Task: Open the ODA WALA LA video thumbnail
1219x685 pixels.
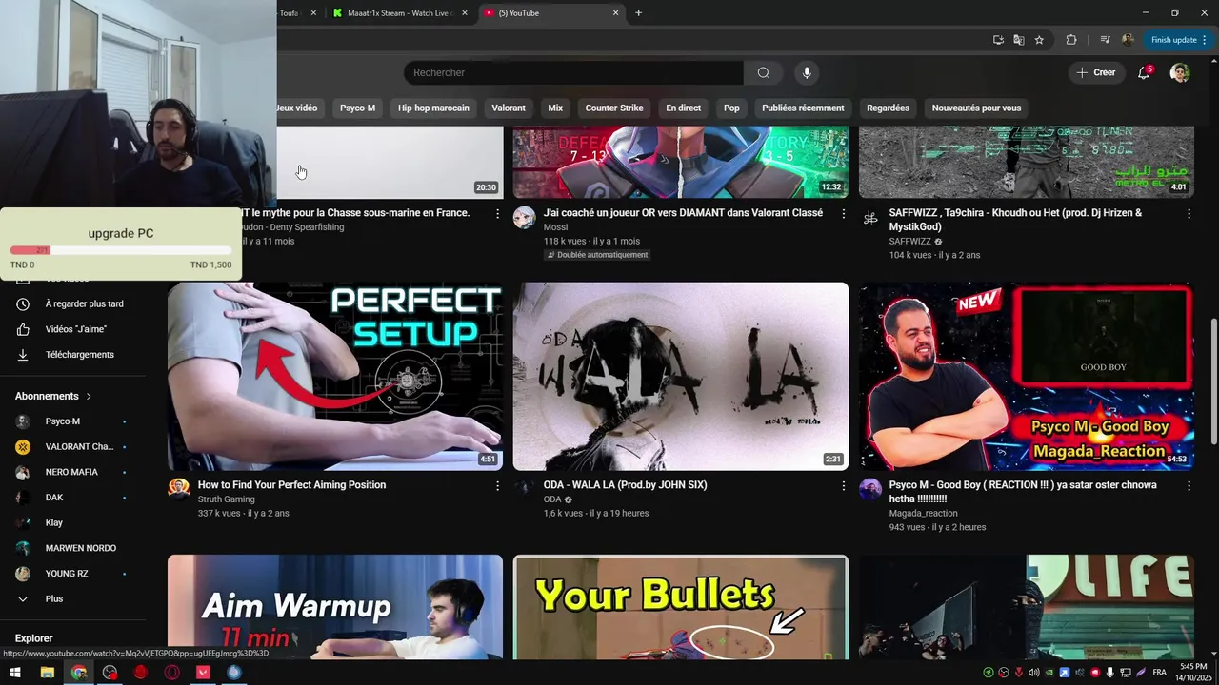Action: (x=681, y=377)
